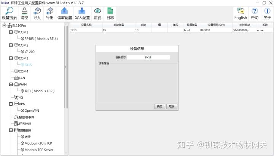Click the tree panel vertical scrollbar
Screen dimensions: 274x156
(66, 66)
